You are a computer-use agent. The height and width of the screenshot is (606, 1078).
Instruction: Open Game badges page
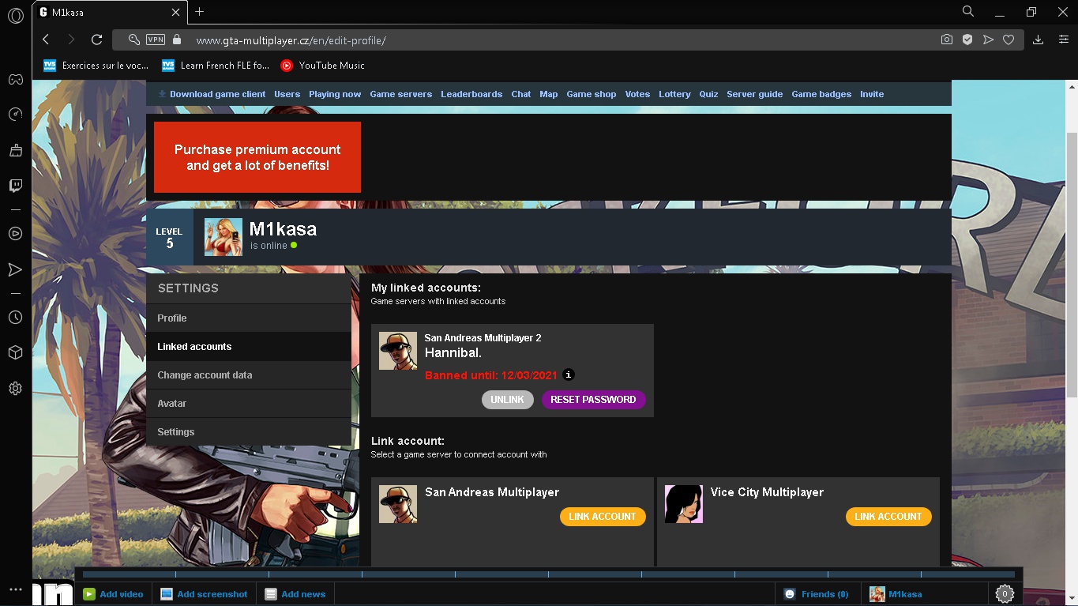coord(821,94)
